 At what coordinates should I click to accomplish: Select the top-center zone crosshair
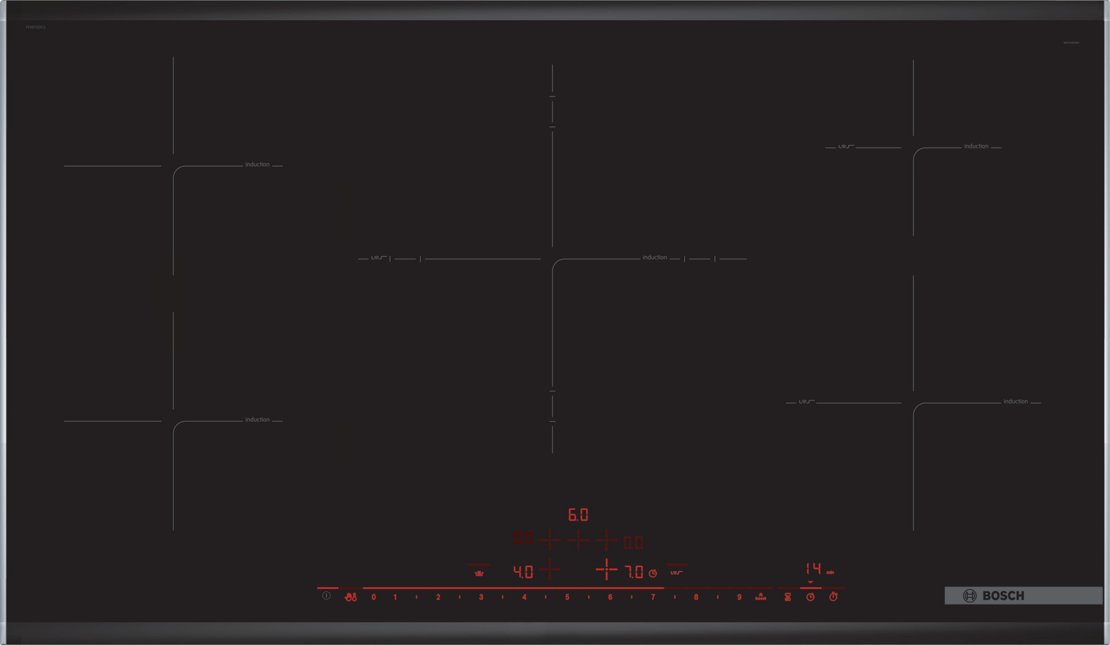pyautogui.click(x=578, y=540)
